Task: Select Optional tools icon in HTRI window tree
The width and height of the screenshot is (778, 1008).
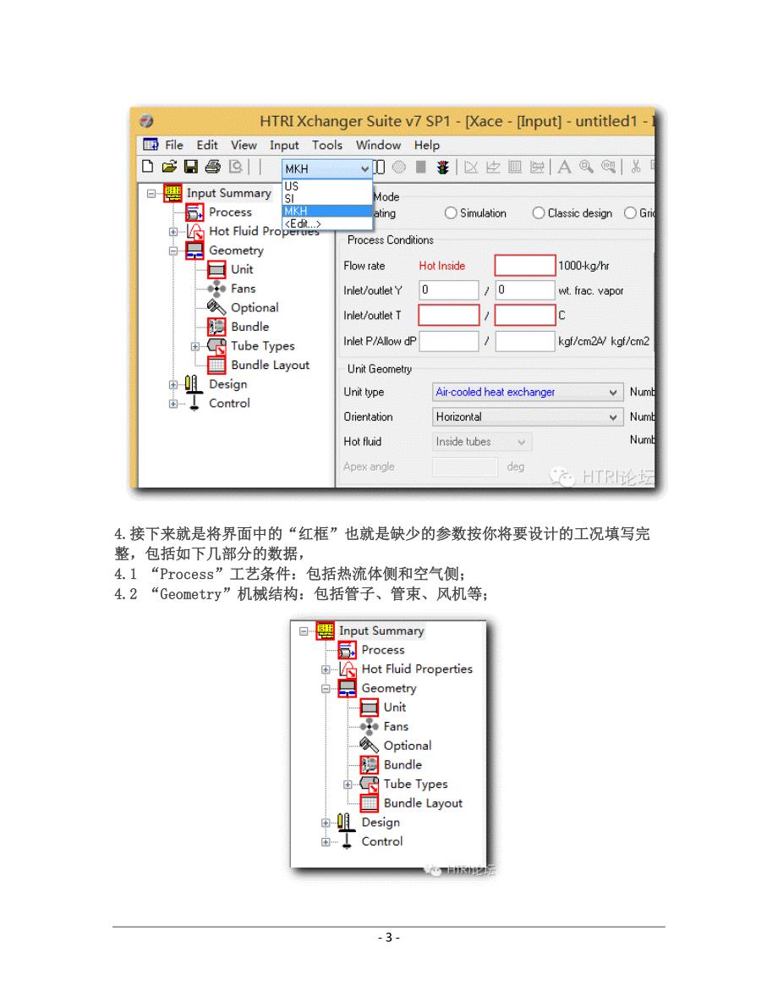Action: (x=216, y=308)
